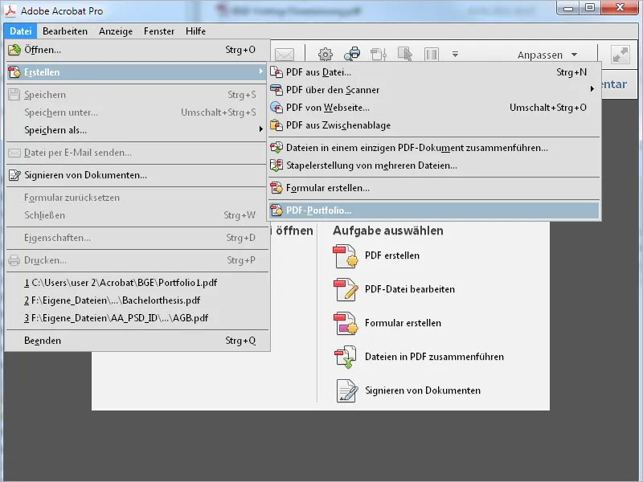Select PDF über den Scanner entry
Screen dimensions: 643x482
pyautogui.click(x=435, y=90)
